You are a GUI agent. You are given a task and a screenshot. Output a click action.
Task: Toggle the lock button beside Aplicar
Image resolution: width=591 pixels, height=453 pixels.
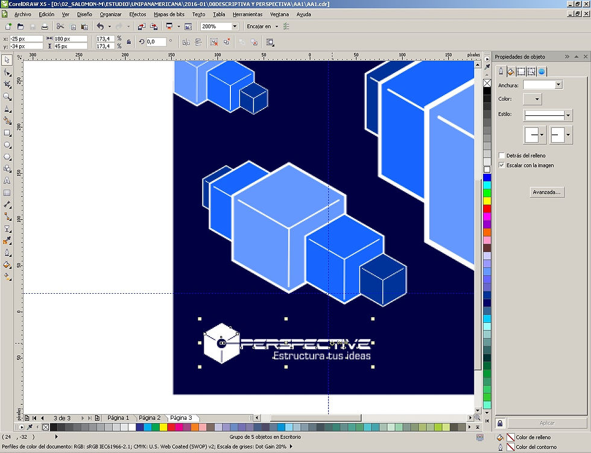pos(500,423)
